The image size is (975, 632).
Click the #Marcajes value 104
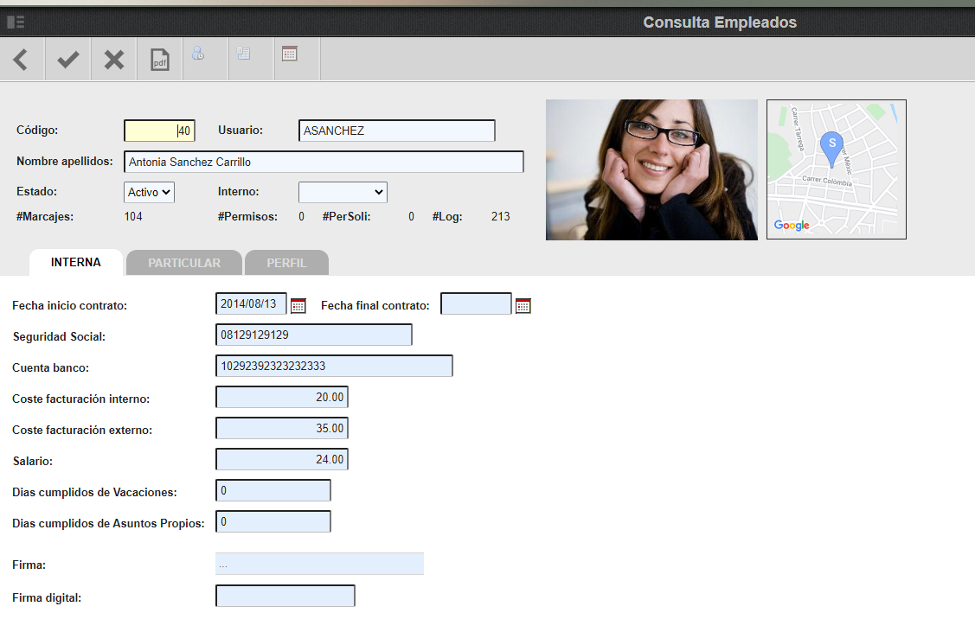pyautogui.click(x=133, y=217)
